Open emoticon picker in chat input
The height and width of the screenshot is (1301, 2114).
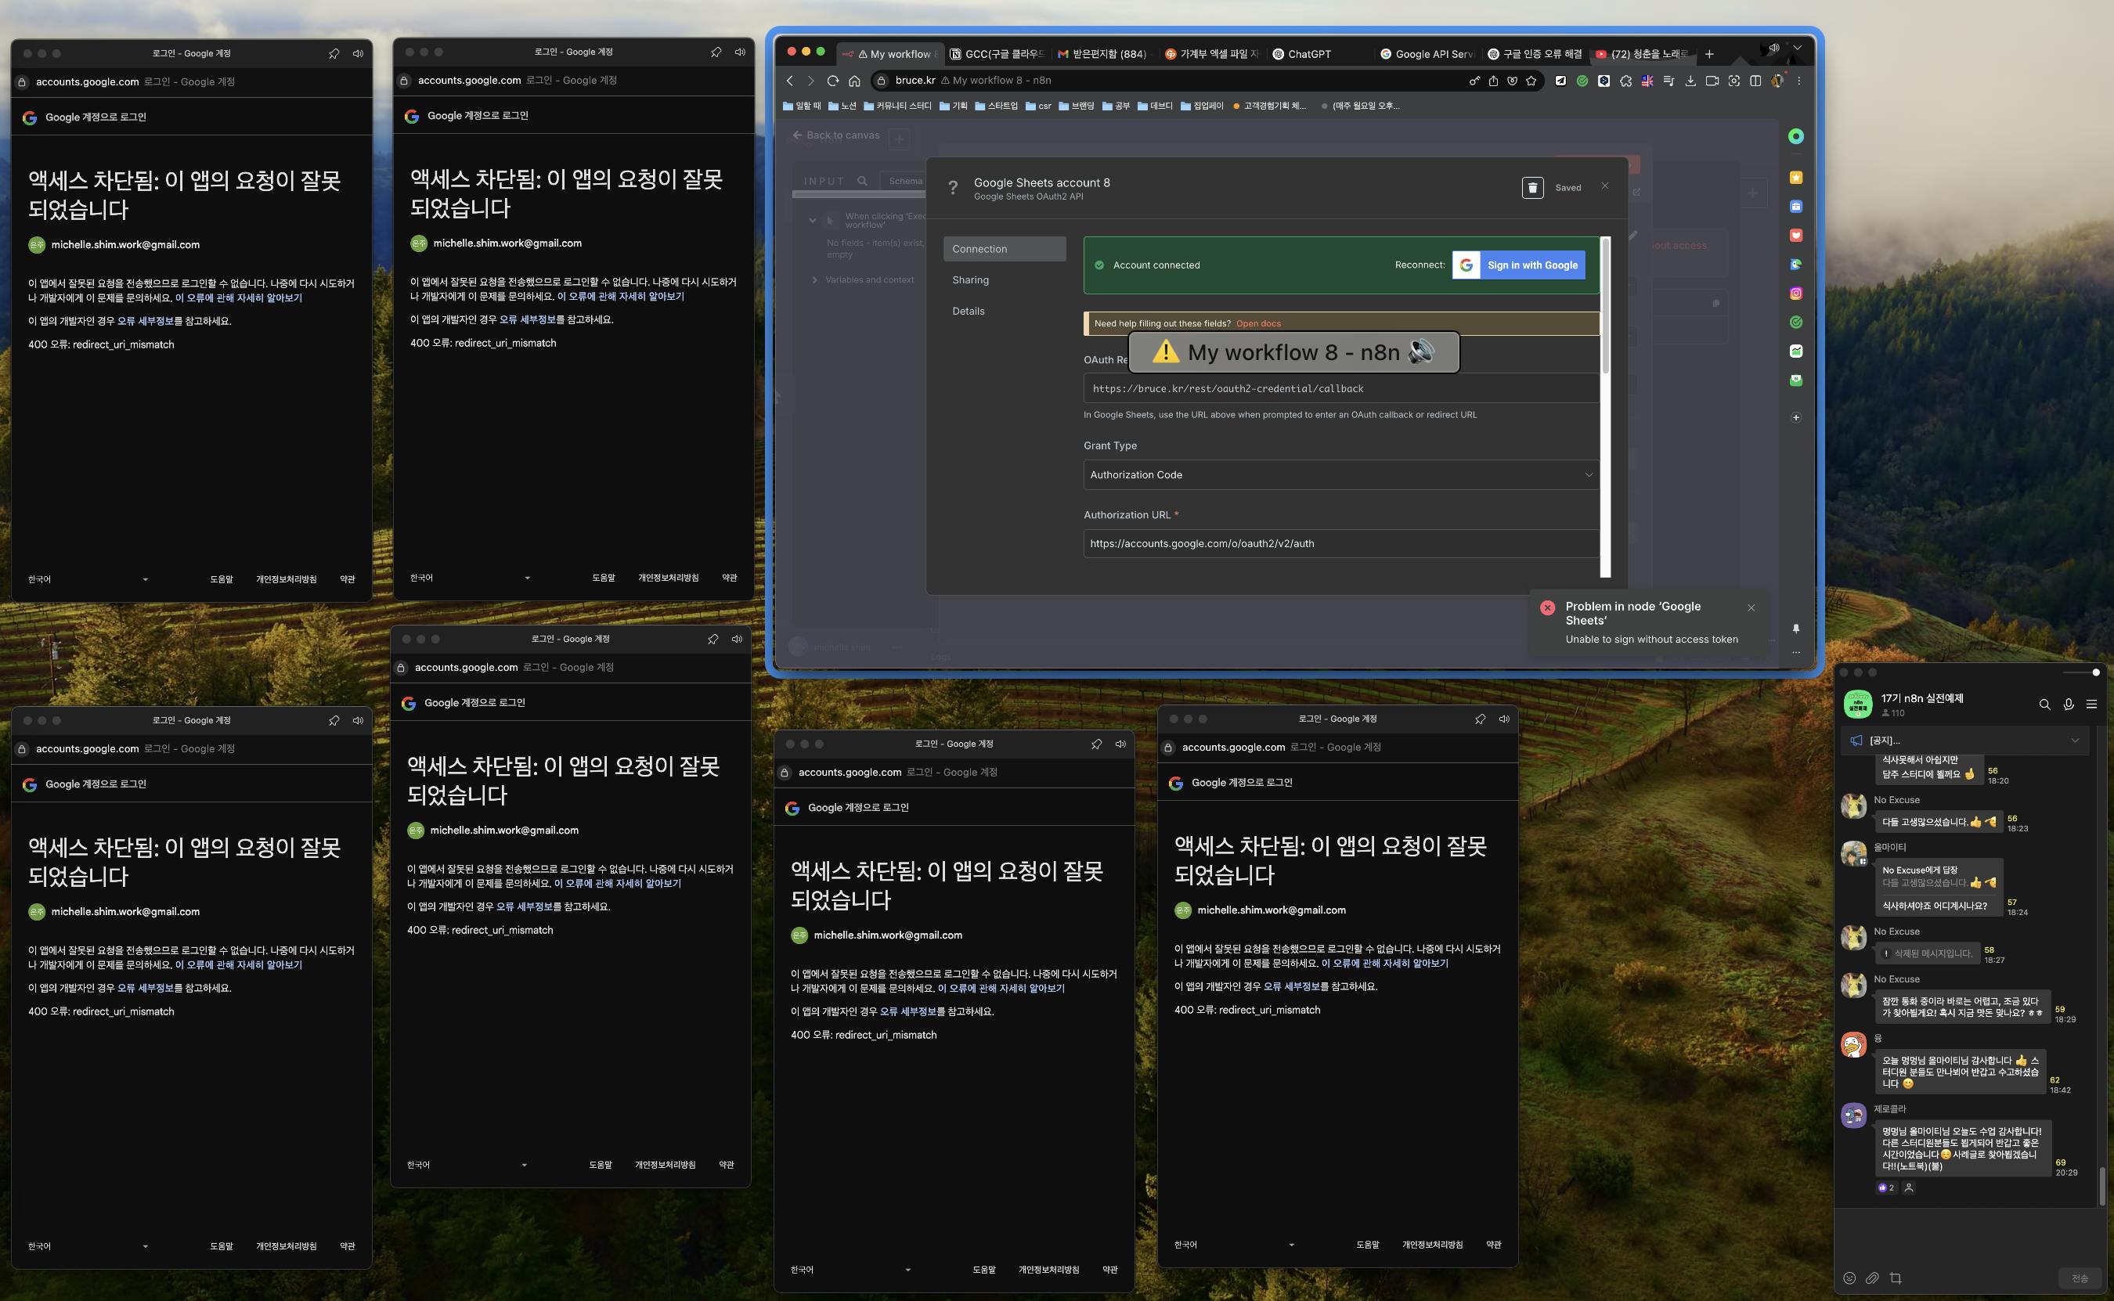click(x=1850, y=1278)
